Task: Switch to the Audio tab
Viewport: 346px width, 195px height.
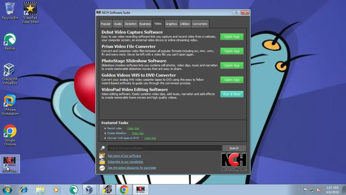Action: click(118, 24)
